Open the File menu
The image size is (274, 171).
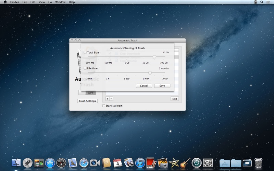25,2
